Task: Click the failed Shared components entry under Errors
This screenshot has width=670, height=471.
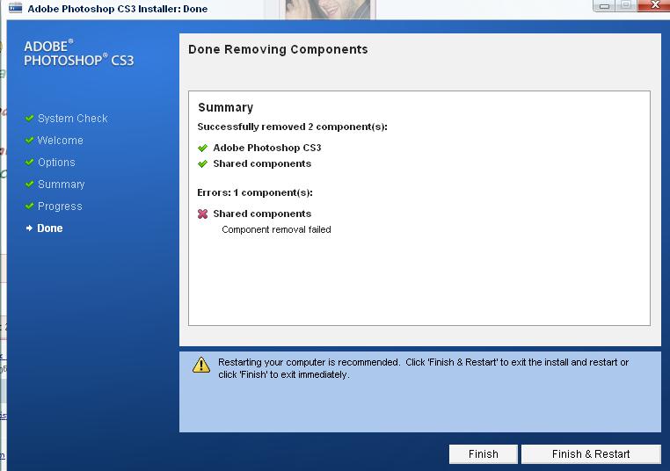Action: tap(262, 214)
